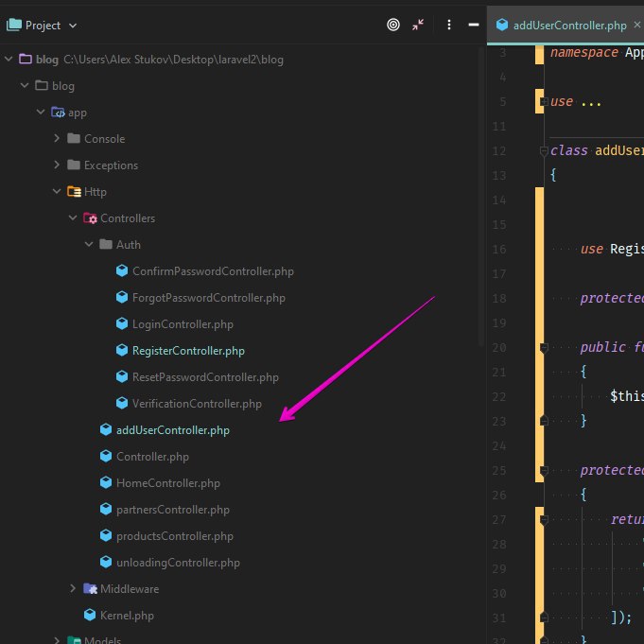Screen dimensions: 644x644
Task: Collapse the inner blog folder
Action: (25, 85)
